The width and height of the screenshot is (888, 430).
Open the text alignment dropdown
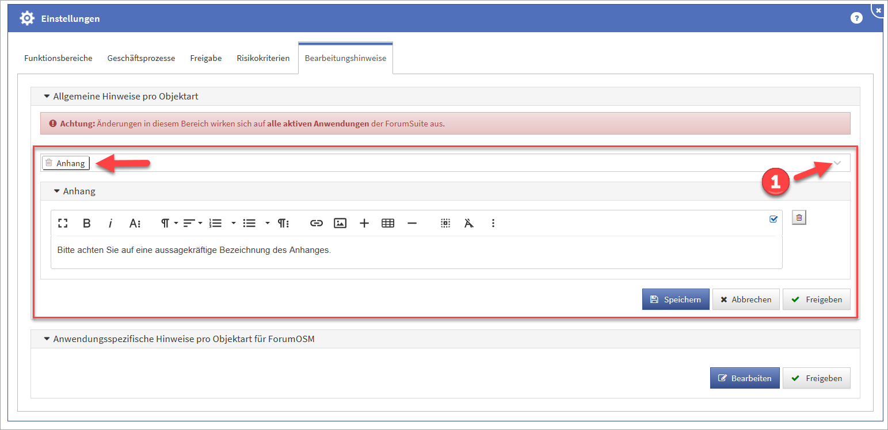pos(193,223)
